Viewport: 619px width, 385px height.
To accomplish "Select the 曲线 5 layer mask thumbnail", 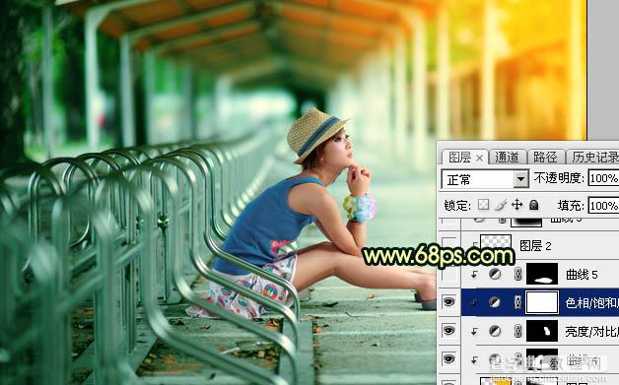I will (542, 274).
